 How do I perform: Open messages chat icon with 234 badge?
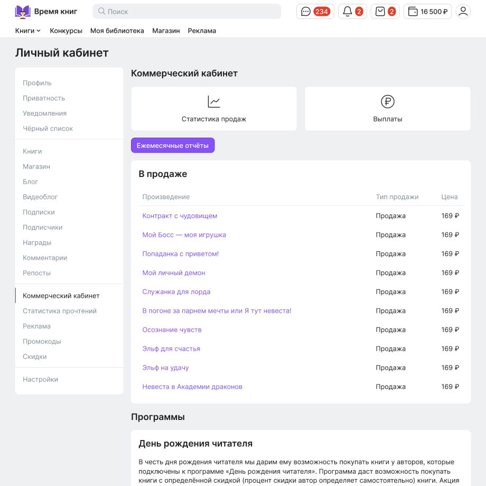point(315,12)
